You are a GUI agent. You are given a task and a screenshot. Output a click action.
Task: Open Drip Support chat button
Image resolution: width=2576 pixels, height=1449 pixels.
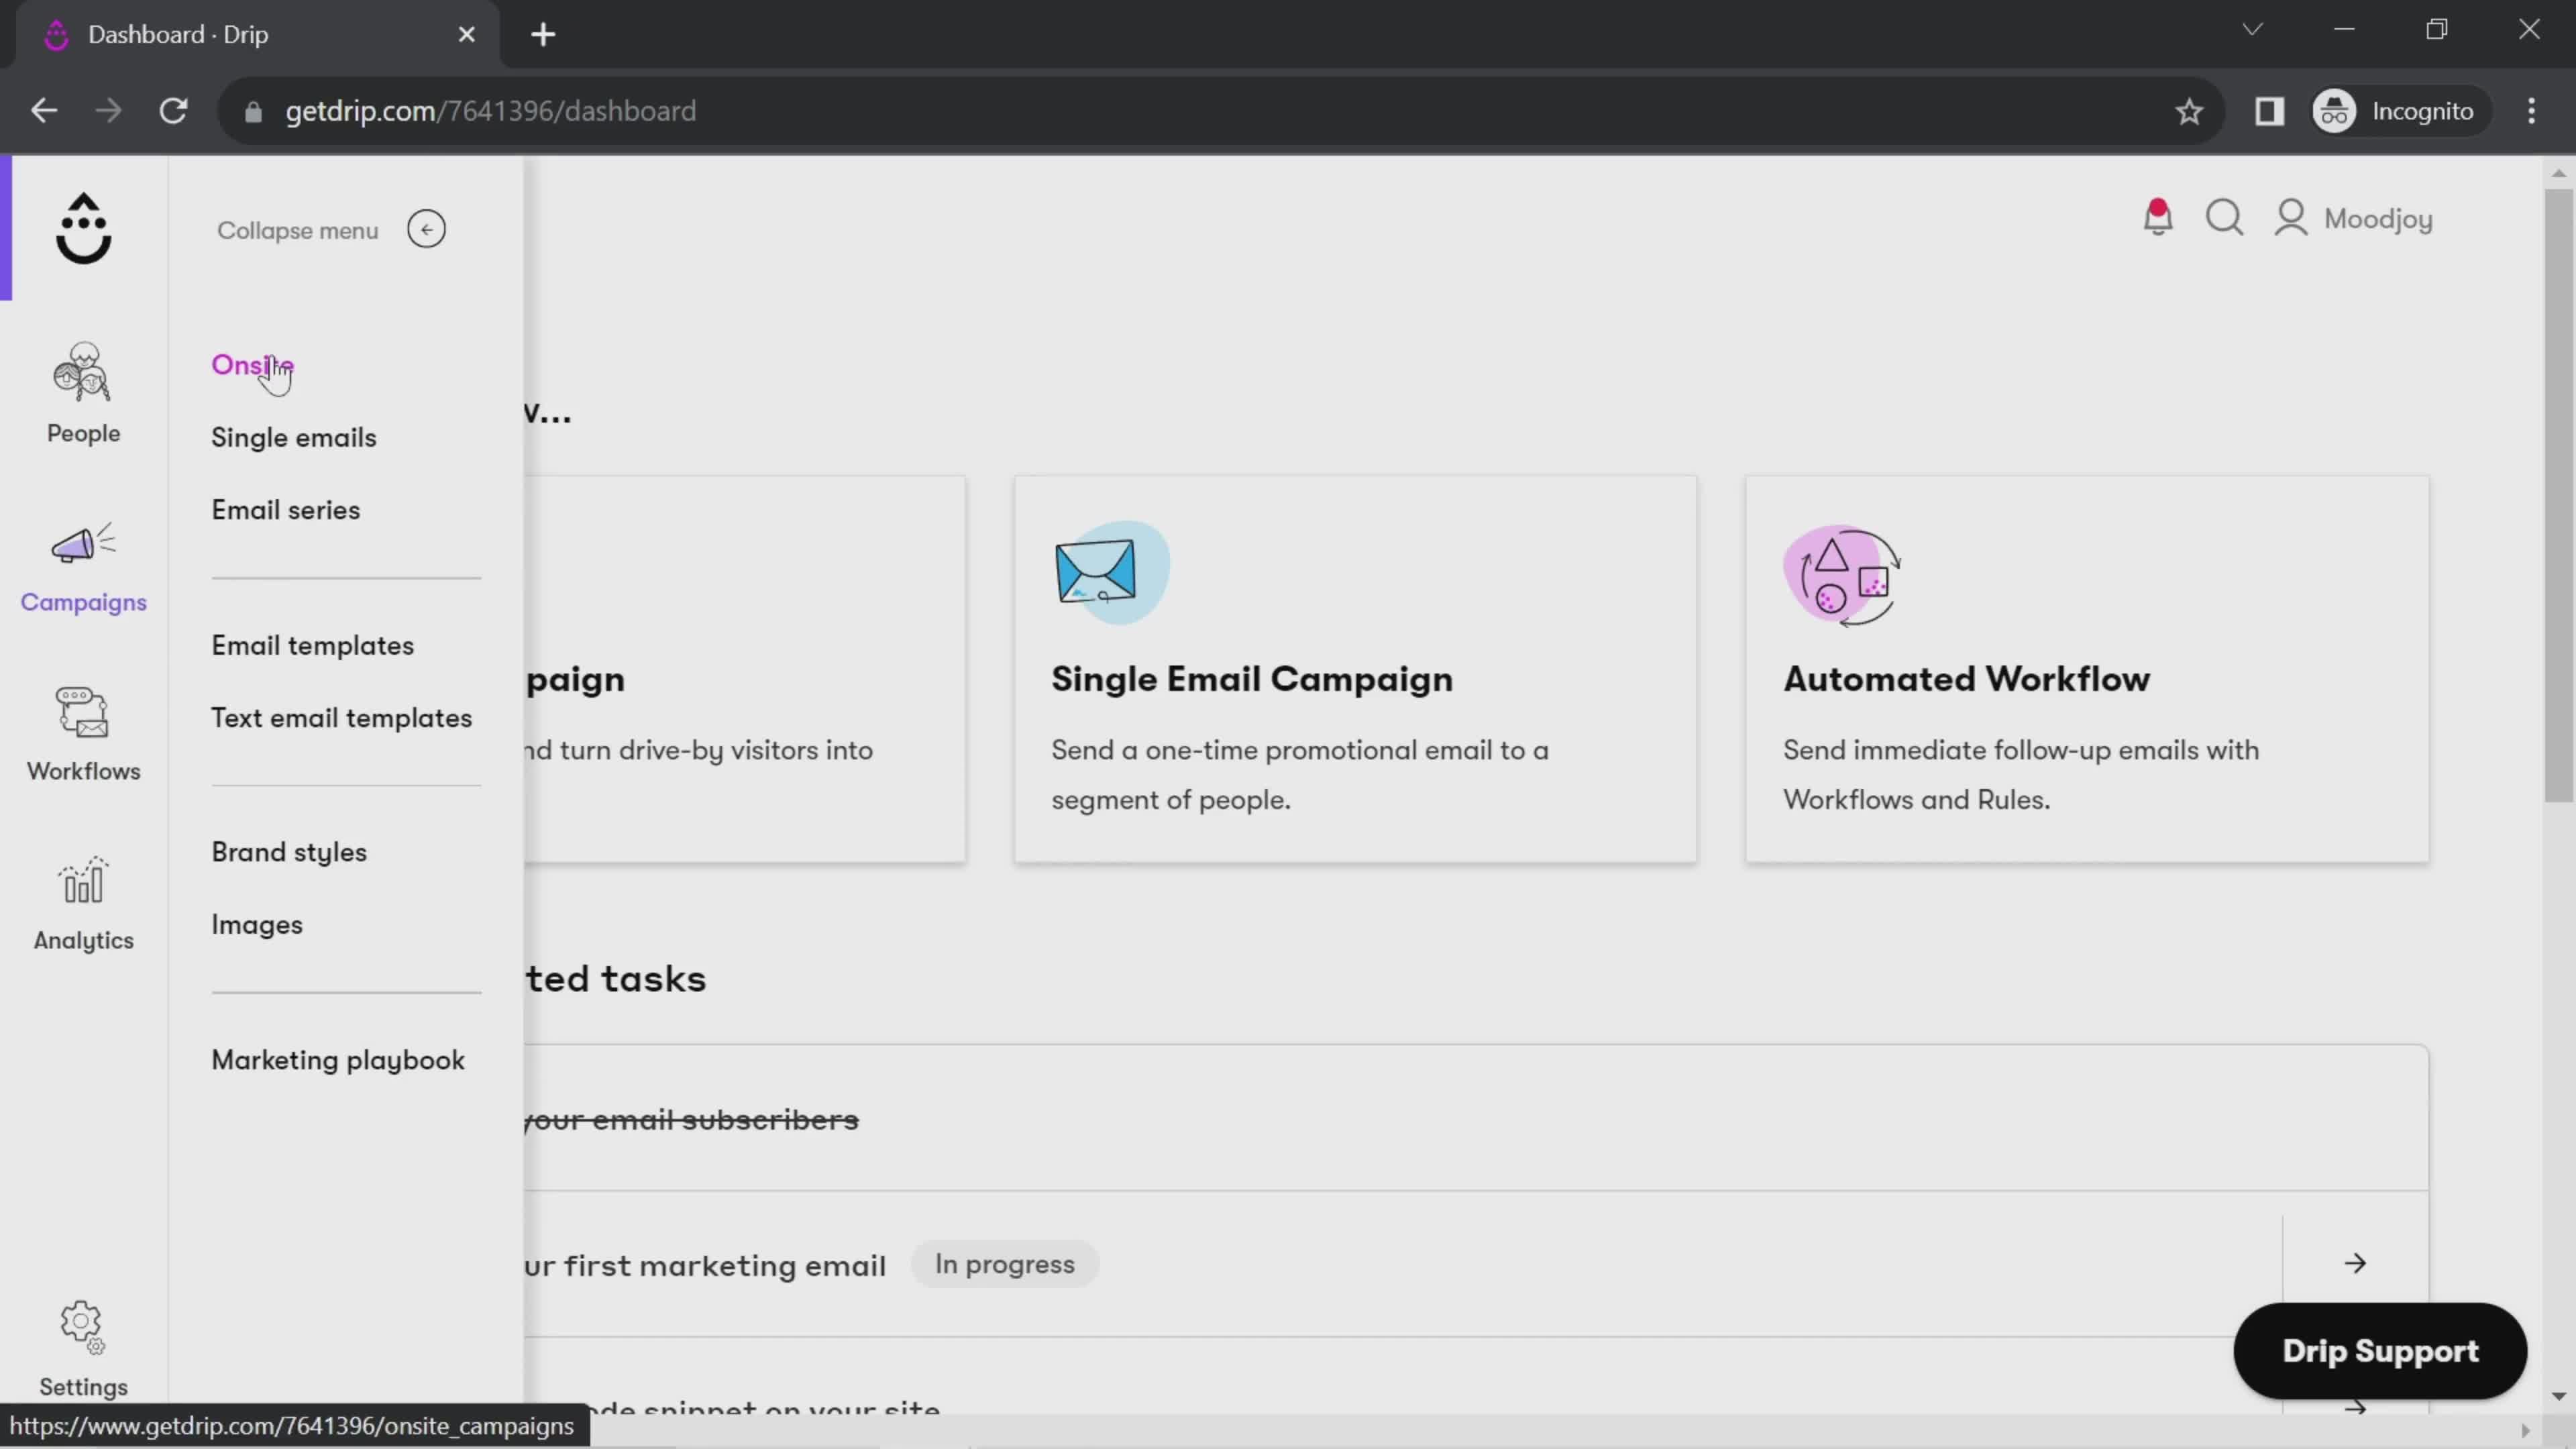coord(2380,1351)
